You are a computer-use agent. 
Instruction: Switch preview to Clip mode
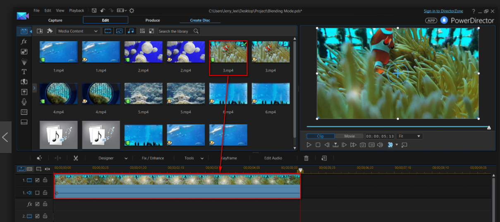(320, 136)
